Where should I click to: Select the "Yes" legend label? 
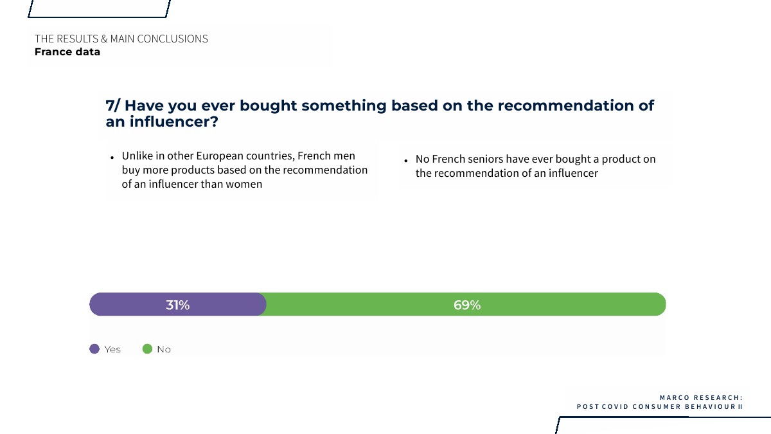[x=112, y=349]
